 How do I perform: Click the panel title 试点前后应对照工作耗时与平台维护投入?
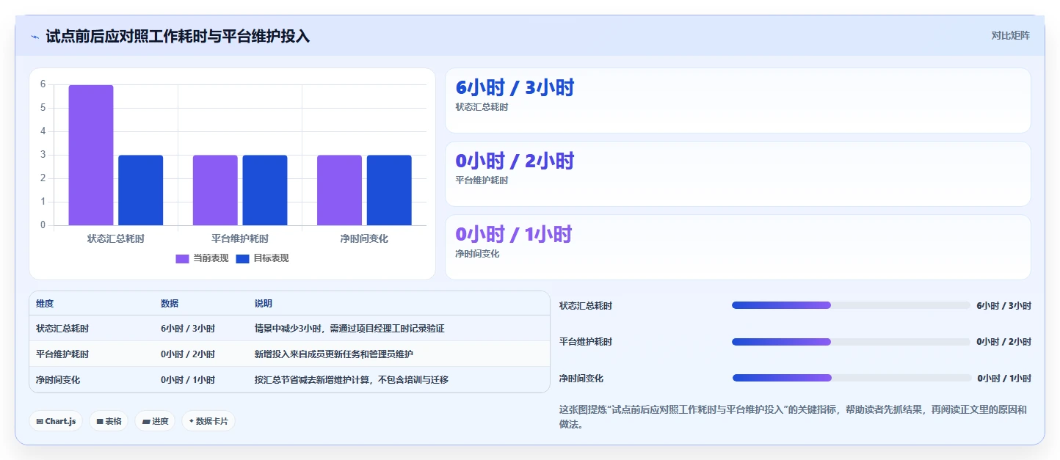[178, 36]
